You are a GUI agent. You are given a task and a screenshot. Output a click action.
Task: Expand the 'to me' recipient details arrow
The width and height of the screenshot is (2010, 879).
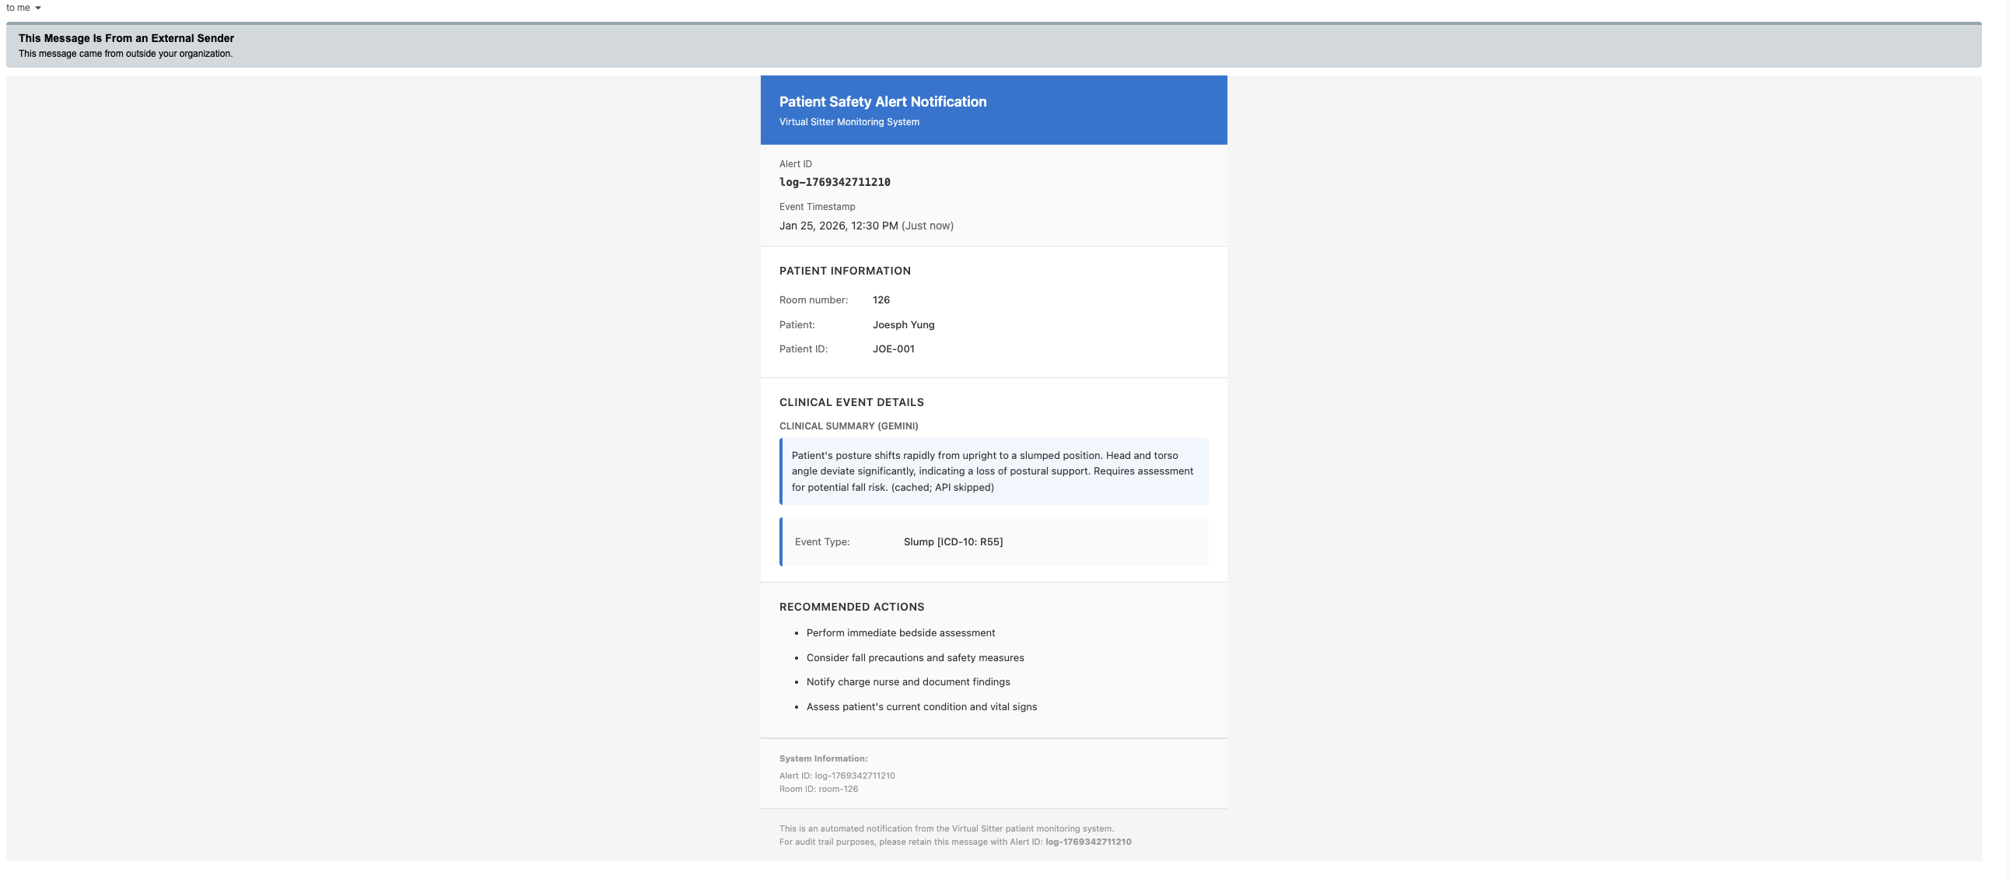click(x=37, y=8)
